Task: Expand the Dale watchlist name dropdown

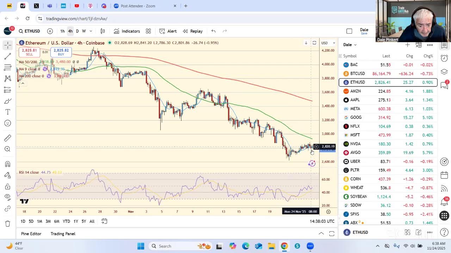Action: [x=350, y=45]
